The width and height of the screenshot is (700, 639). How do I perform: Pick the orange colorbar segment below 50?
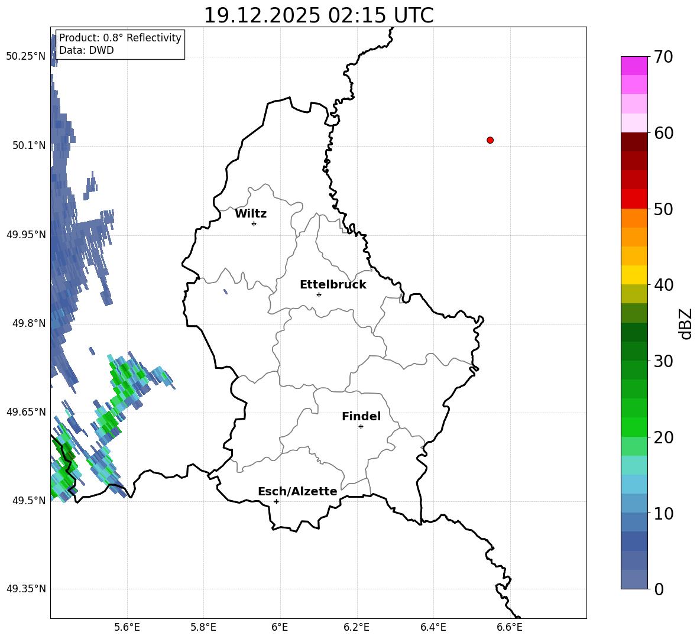(x=634, y=218)
